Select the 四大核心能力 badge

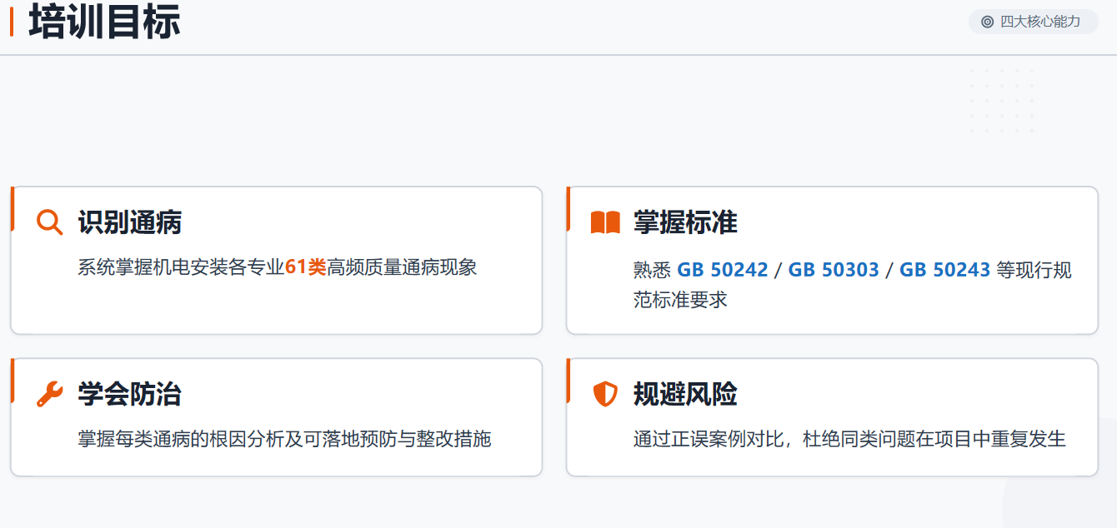1034,22
